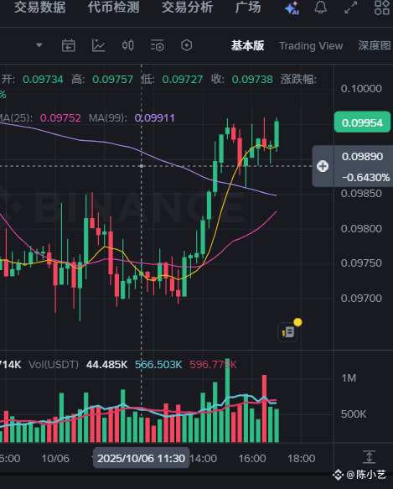
Task: Switch to Trading View chart mode
Action: tap(311, 46)
